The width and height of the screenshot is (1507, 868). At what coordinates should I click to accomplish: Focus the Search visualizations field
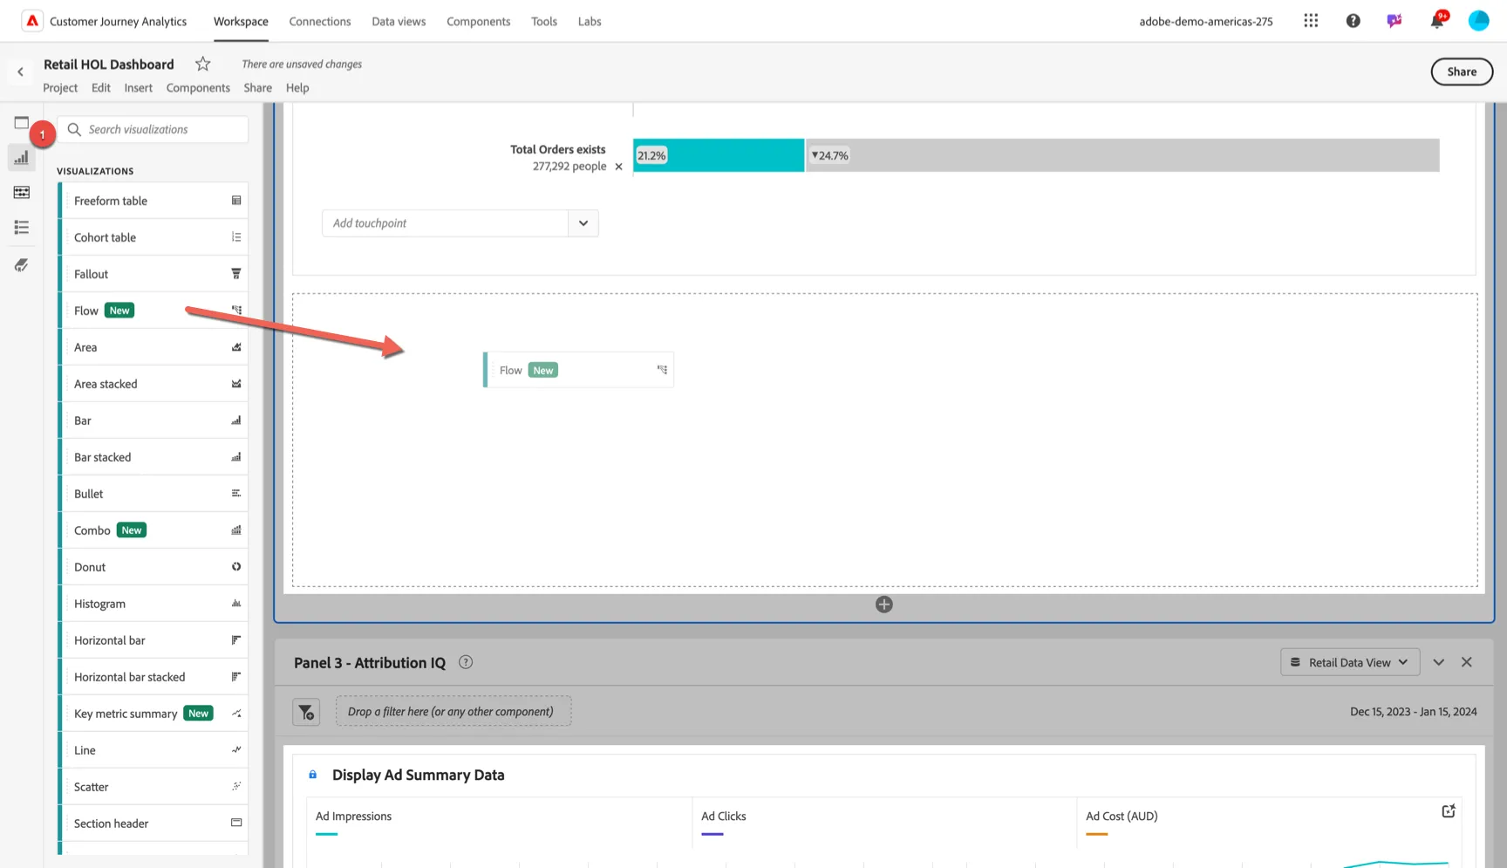tap(153, 129)
